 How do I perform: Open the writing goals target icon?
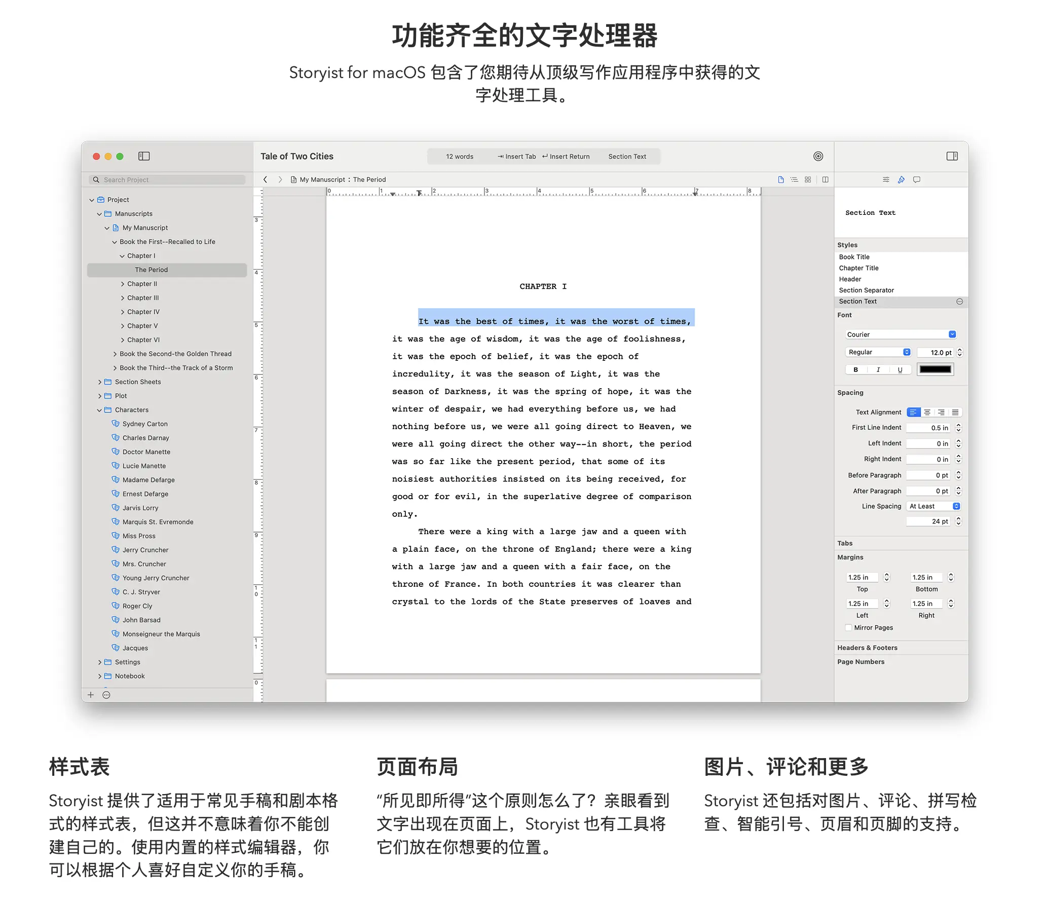click(818, 156)
